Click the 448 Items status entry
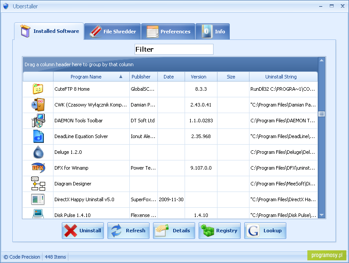349x263 pixels. pos(55,257)
